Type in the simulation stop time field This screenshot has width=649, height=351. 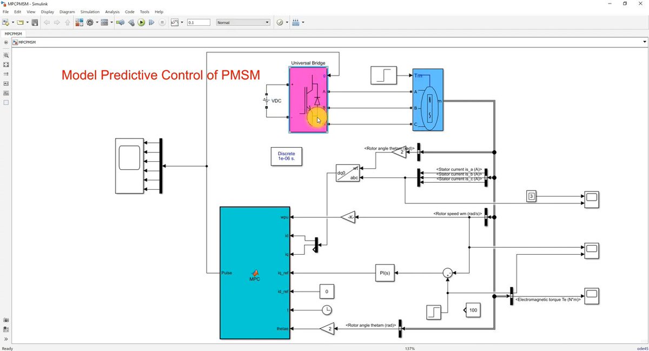[x=198, y=22]
